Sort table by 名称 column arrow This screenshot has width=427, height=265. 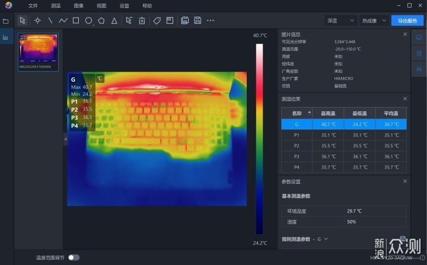(x=310, y=113)
